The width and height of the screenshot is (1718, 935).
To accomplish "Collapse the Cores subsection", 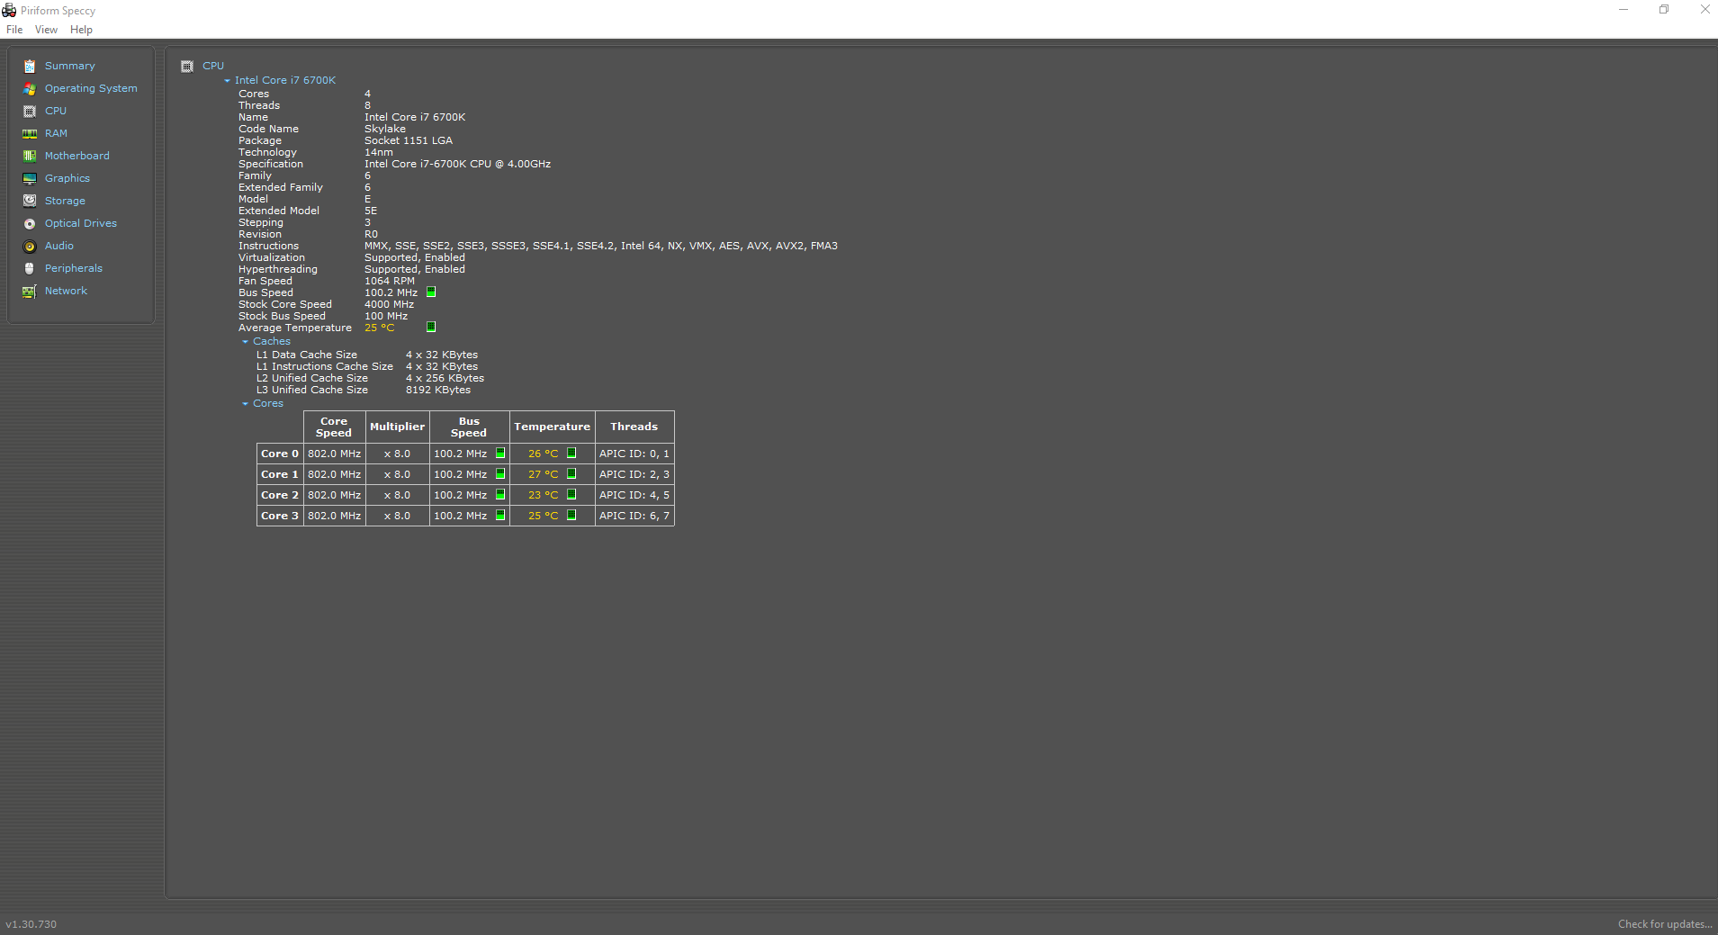I will pyautogui.click(x=245, y=403).
